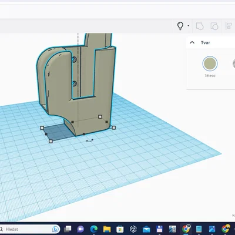Screen dimensions: 235x235
Task: Launch Microsoft Edge from the taskbar
Action: point(94,229)
